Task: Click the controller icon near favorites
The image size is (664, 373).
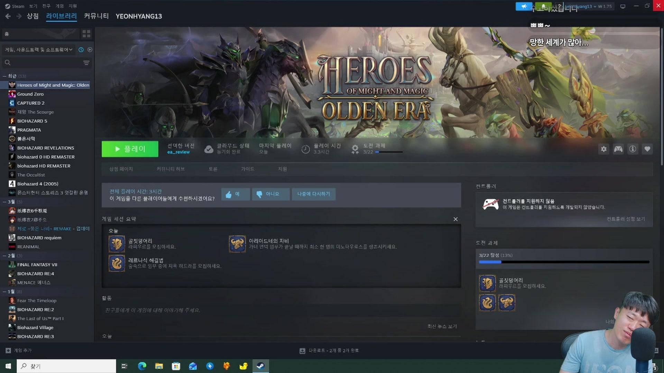Action: coord(618,149)
